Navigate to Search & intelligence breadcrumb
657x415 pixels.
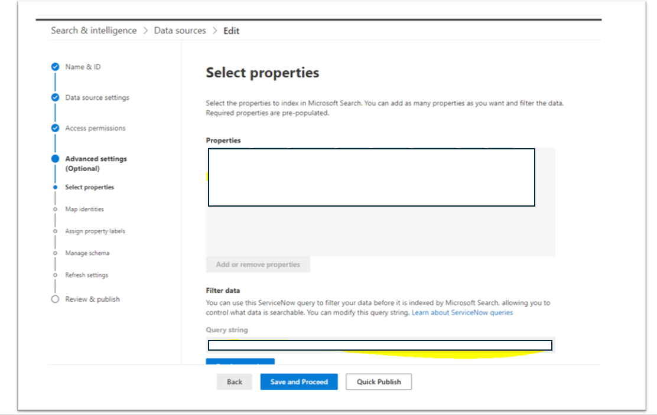[x=93, y=30]
